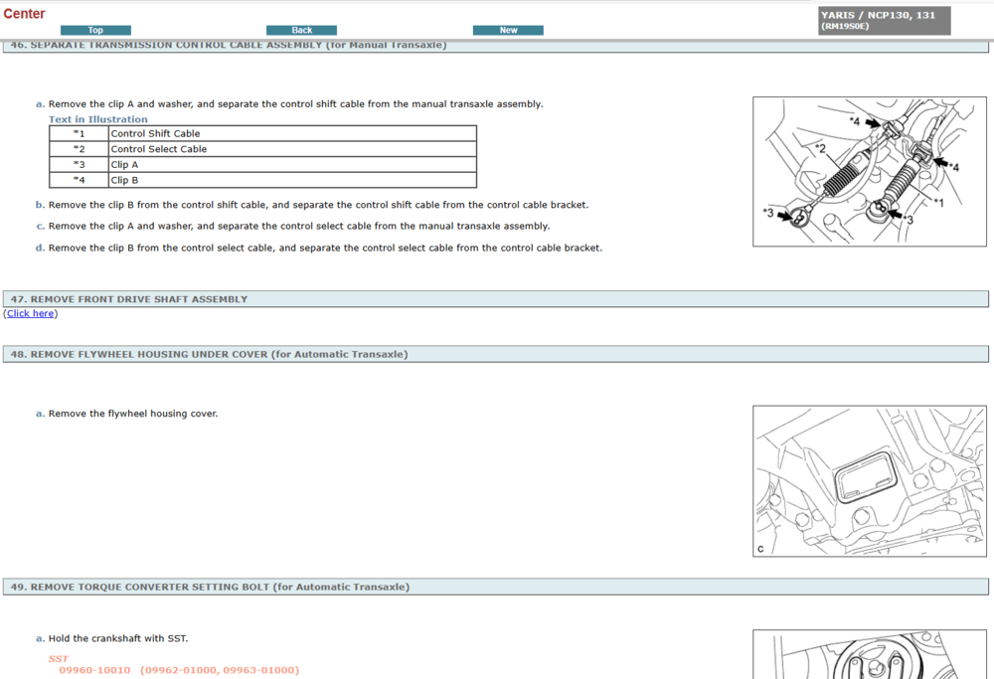Click the 'Control Select Cable' table cell
Viewport: 994px width, 679px height.
[x=159, y=149]
